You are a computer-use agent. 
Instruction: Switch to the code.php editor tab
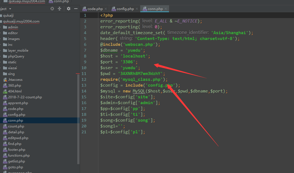click(x=95, y=9)
